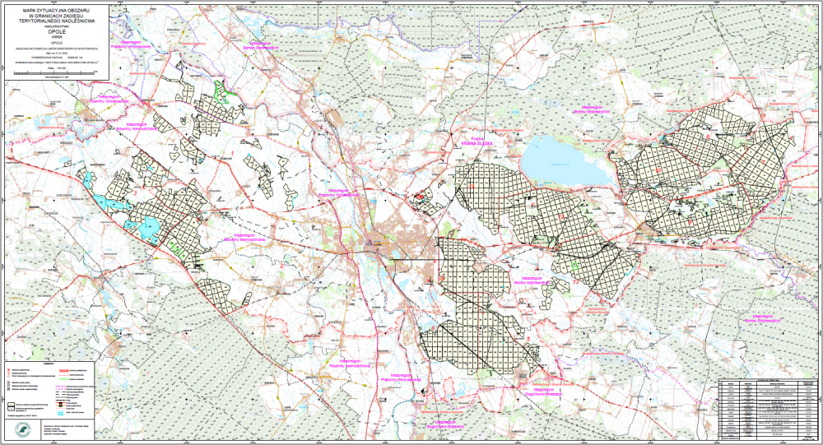
Task: Click the Mezoregion label directly north of the lake
Action: pyautogui.click(x=599, y=109)
